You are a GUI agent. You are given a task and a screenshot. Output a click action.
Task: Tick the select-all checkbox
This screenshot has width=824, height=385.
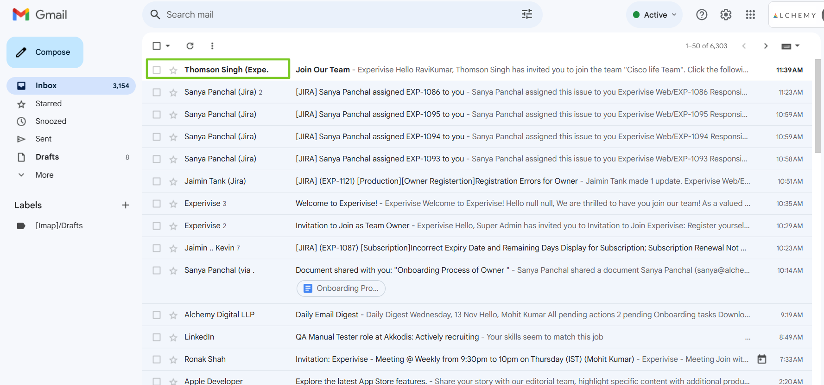pos(157,46)
